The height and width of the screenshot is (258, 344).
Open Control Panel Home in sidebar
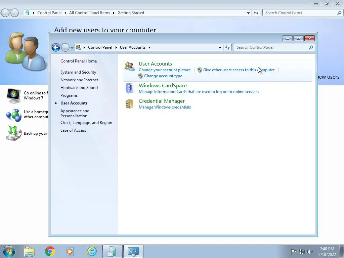[79, 61]
